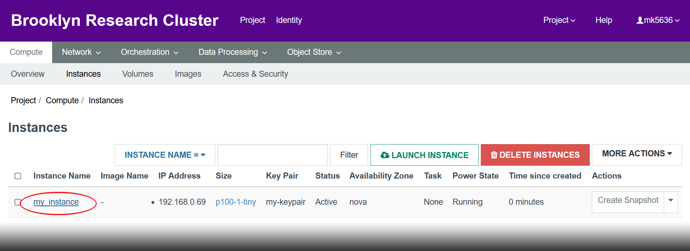Check the my_instance row checkbox

pos(18,202)
